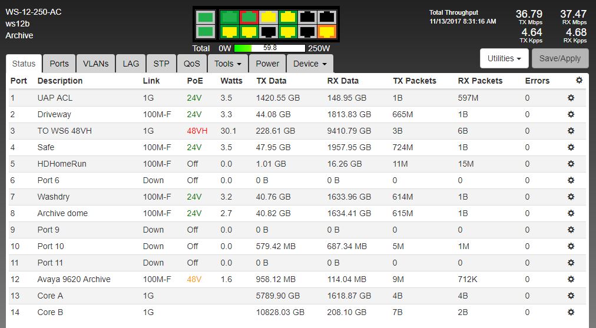596x328 pixels.
Task: Select the lower SFP port icon
Action: click(x=206, y=31)
